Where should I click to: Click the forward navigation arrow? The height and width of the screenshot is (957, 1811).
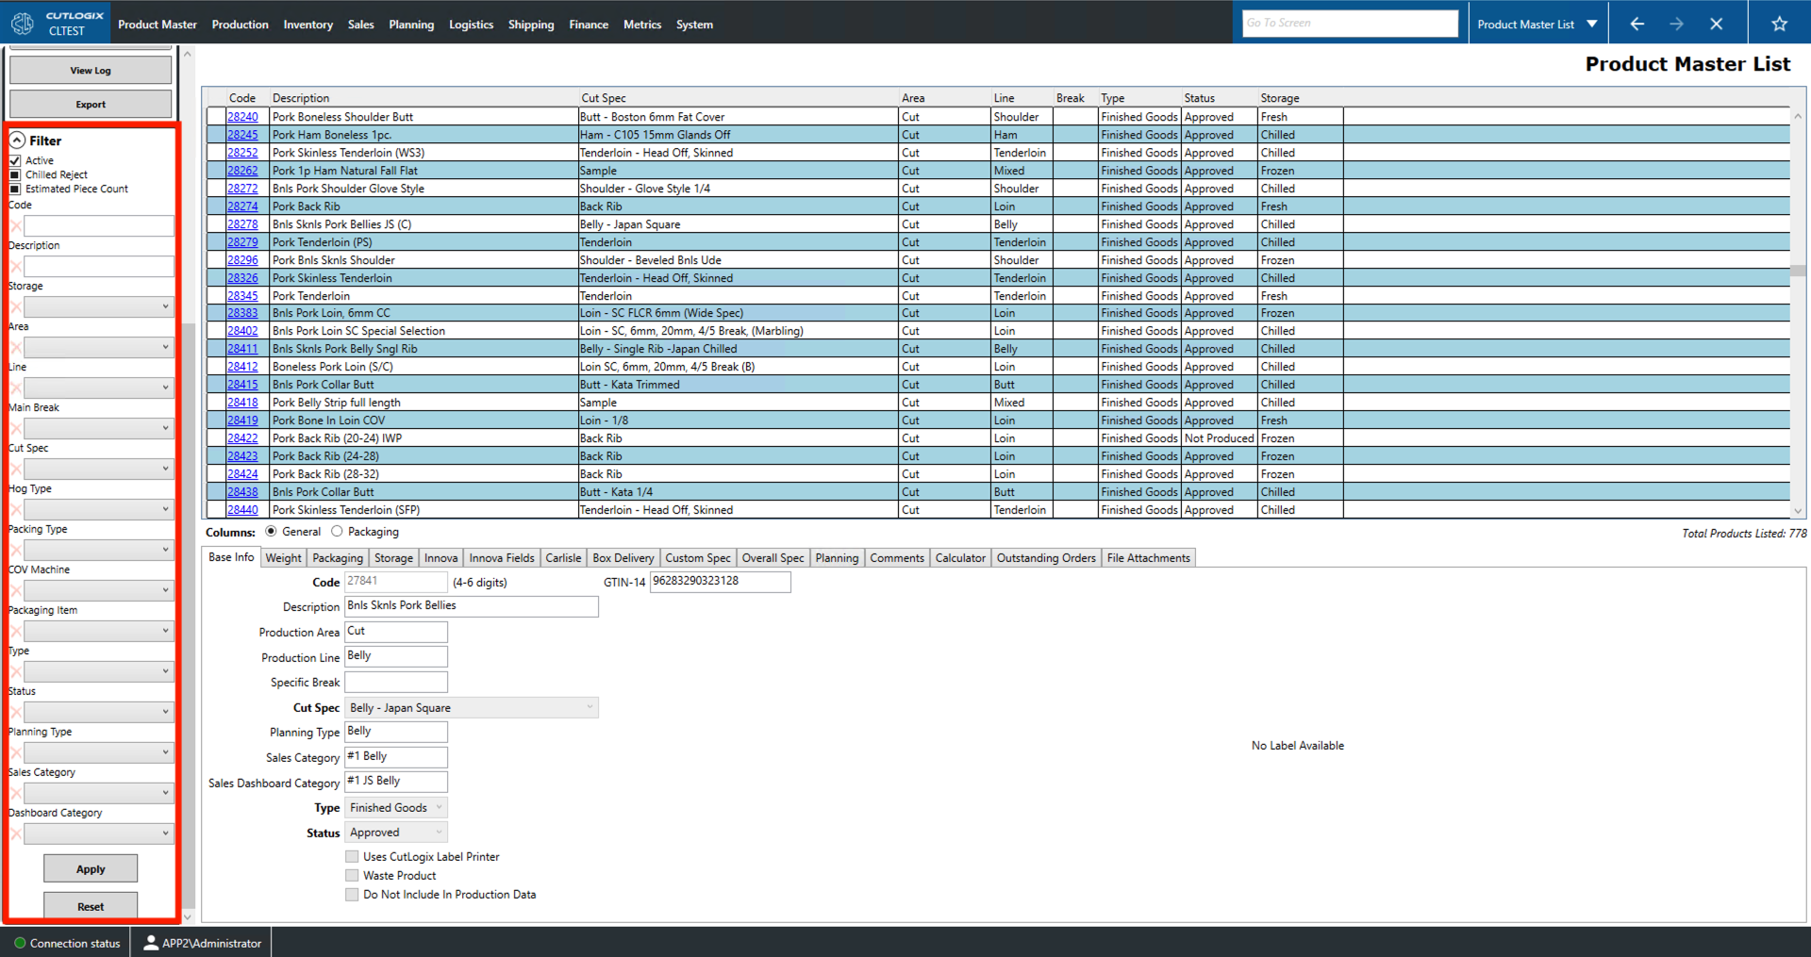(1677, 23)
